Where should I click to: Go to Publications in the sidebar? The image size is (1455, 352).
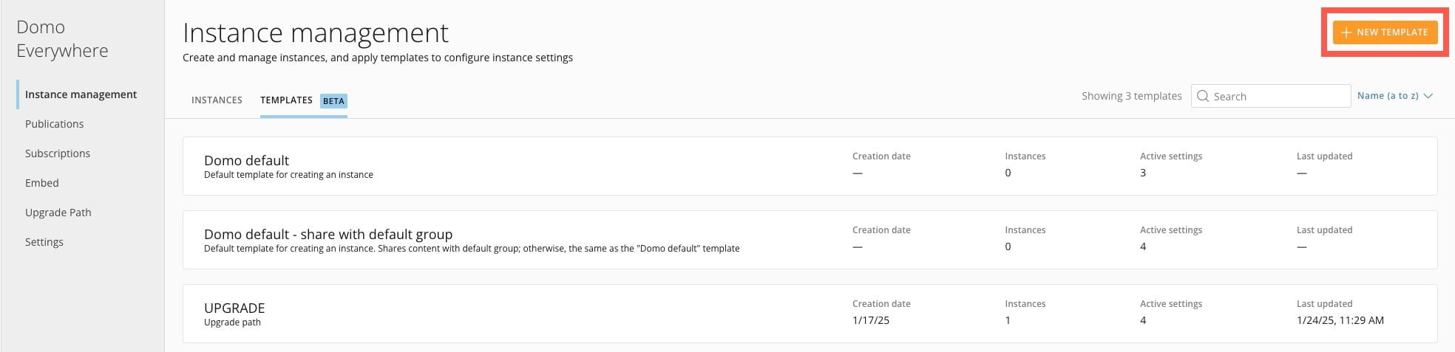click(x=54, y=124)
